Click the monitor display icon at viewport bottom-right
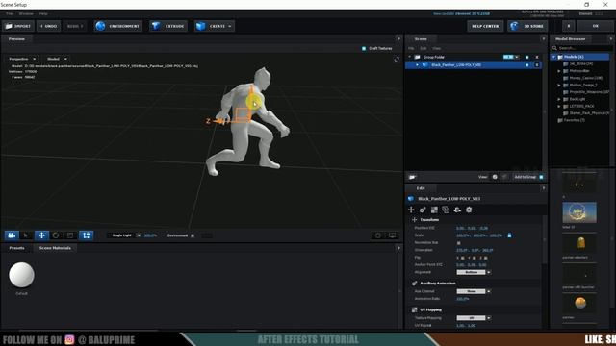The height and width of the screenshot is (346, 616). click(x=392, y=235)
